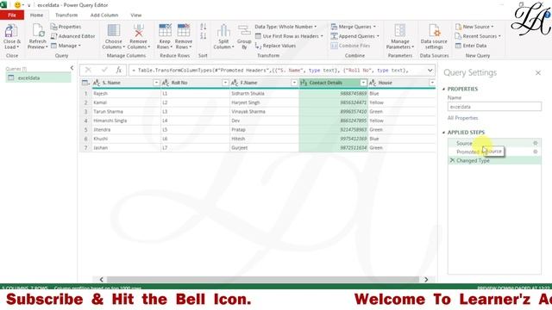Screen dimensions: 552x310
Task: Open the Append Queries dropdown
Action: click(354, 36)
